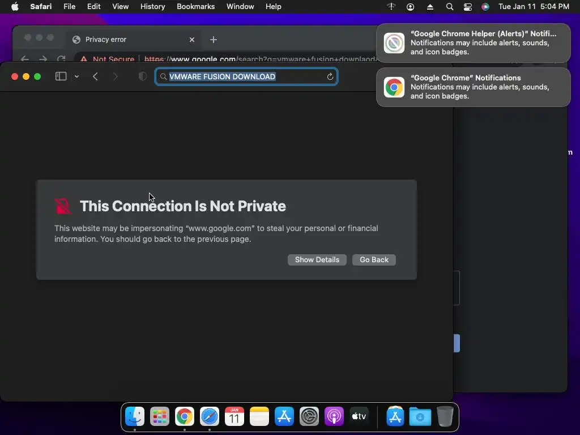Open Safari from Dock
580x435 pixels.
pos(210,416)
